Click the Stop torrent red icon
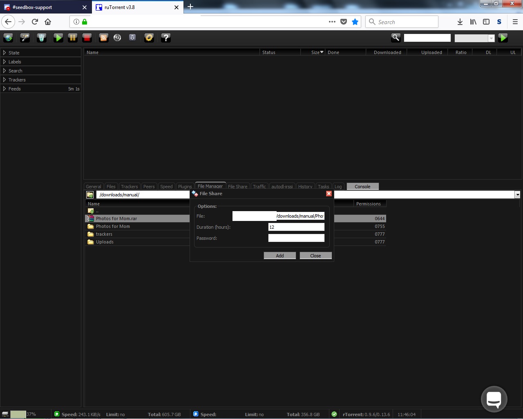 [87, 38]
